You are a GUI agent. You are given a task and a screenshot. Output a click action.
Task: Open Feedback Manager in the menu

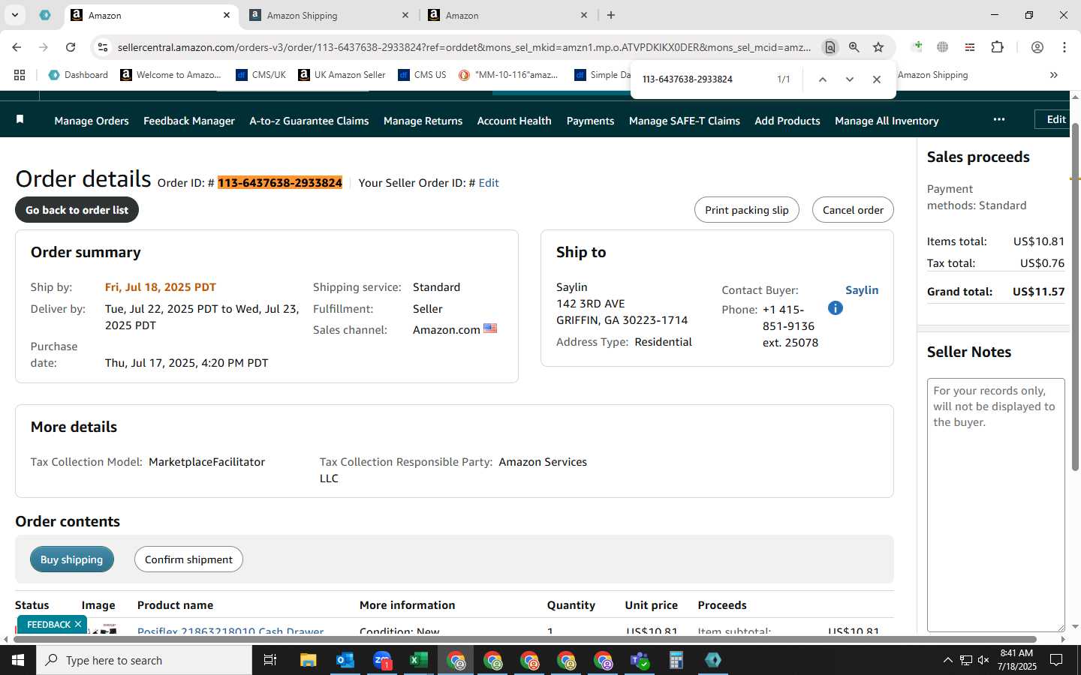(189, 121)
